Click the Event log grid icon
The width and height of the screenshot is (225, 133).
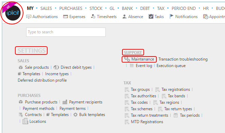pyautogui.click(x=132, y=66)
